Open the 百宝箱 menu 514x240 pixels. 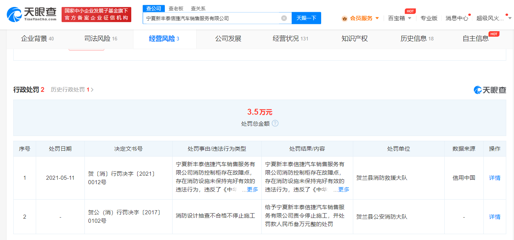pyautogui.click(x=396, y=18)
